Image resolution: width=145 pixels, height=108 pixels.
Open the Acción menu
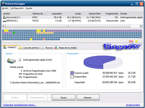(x=5, y=8)
